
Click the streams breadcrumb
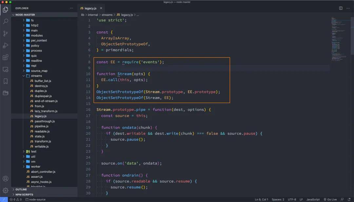click(x=107, y=15)
